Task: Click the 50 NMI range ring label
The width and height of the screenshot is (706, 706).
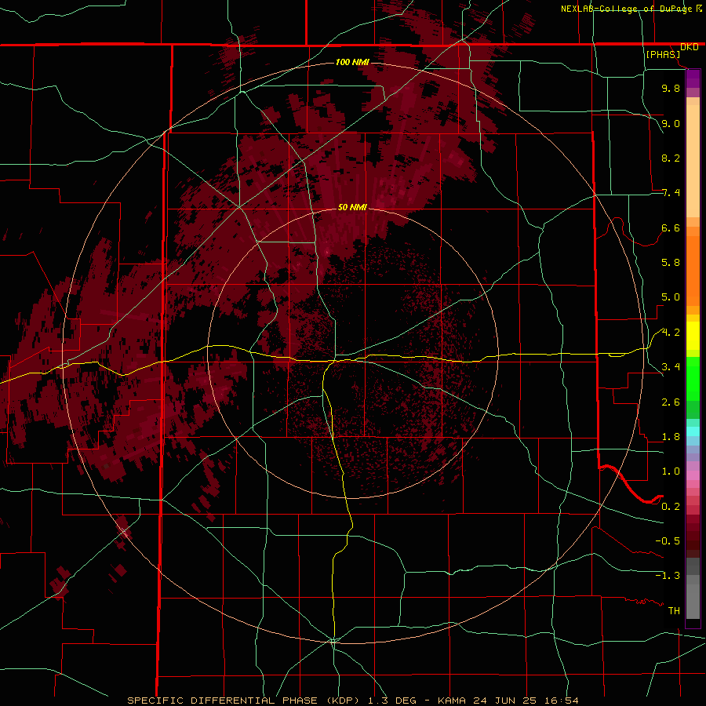Action: pos(352,207)
